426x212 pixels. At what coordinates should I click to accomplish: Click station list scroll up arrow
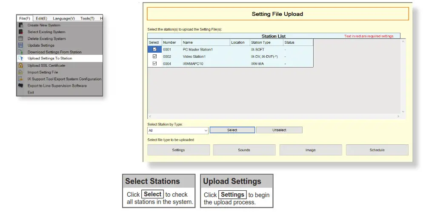coord(403,42)
